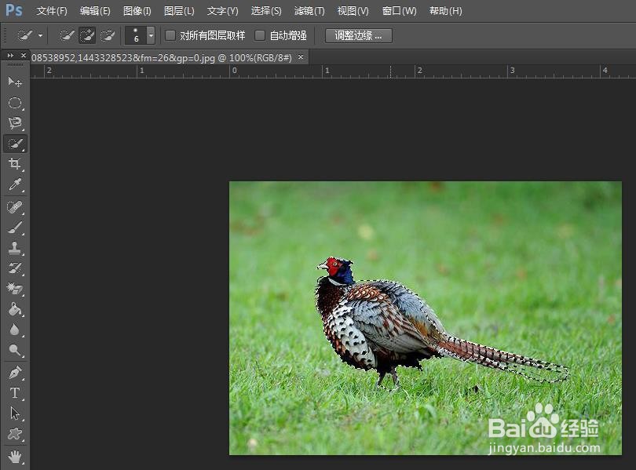Open the 滤镜(T) menu
The height and width of the screenshot is (470, 636).
309,11
